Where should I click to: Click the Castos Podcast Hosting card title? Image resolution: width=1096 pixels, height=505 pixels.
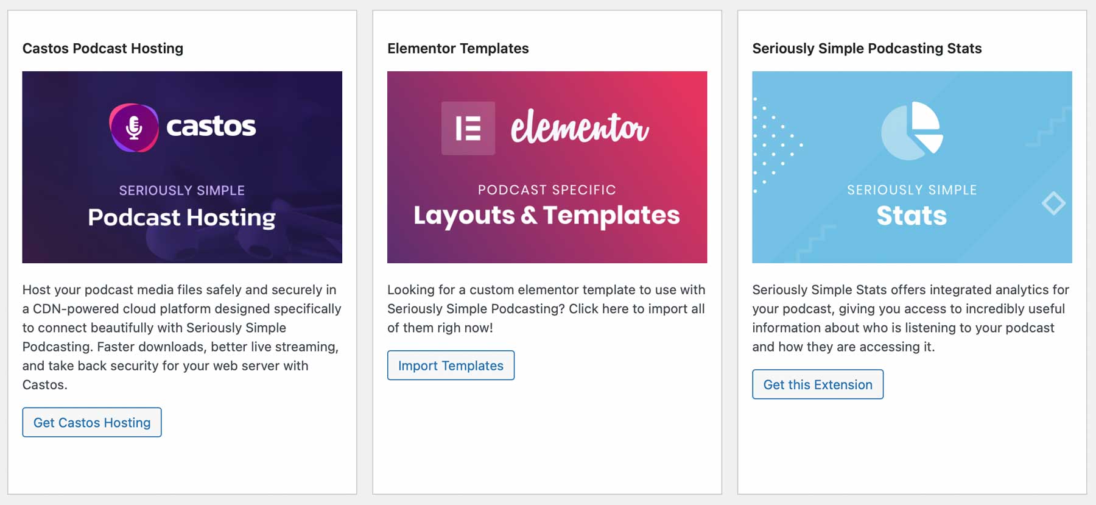103,48
